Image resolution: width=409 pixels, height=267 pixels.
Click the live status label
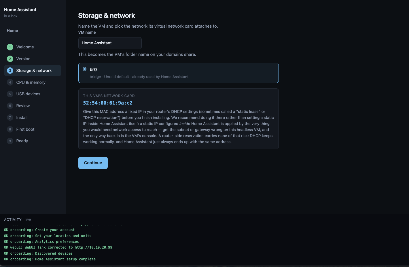point(28,219)
